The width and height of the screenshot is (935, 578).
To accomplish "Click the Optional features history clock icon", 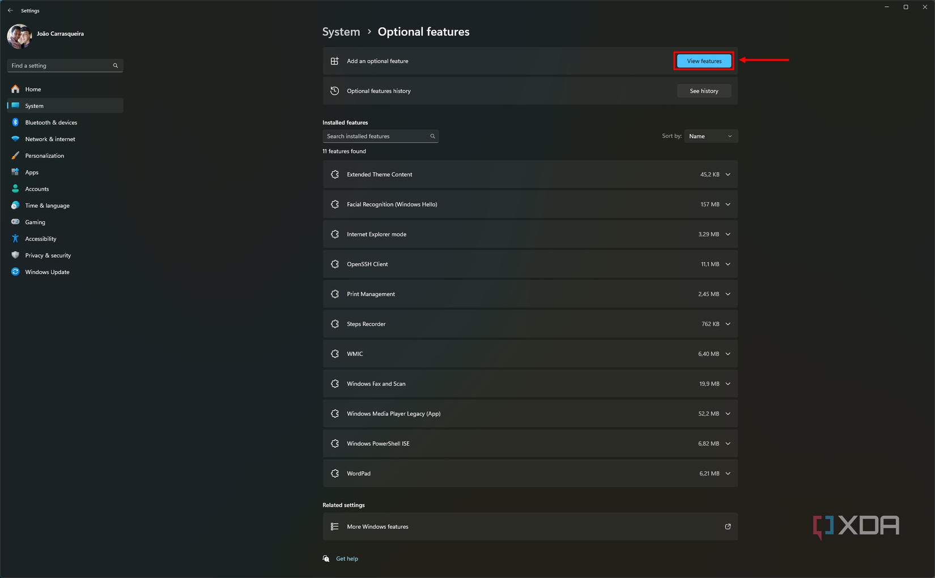I will 335,91.
